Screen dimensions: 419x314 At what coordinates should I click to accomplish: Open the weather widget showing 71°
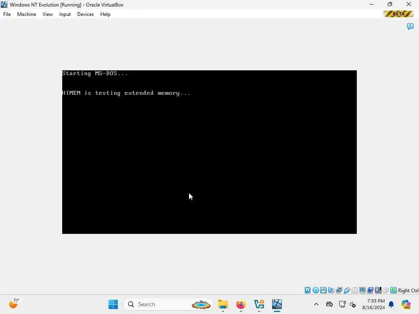click(14, 304)
